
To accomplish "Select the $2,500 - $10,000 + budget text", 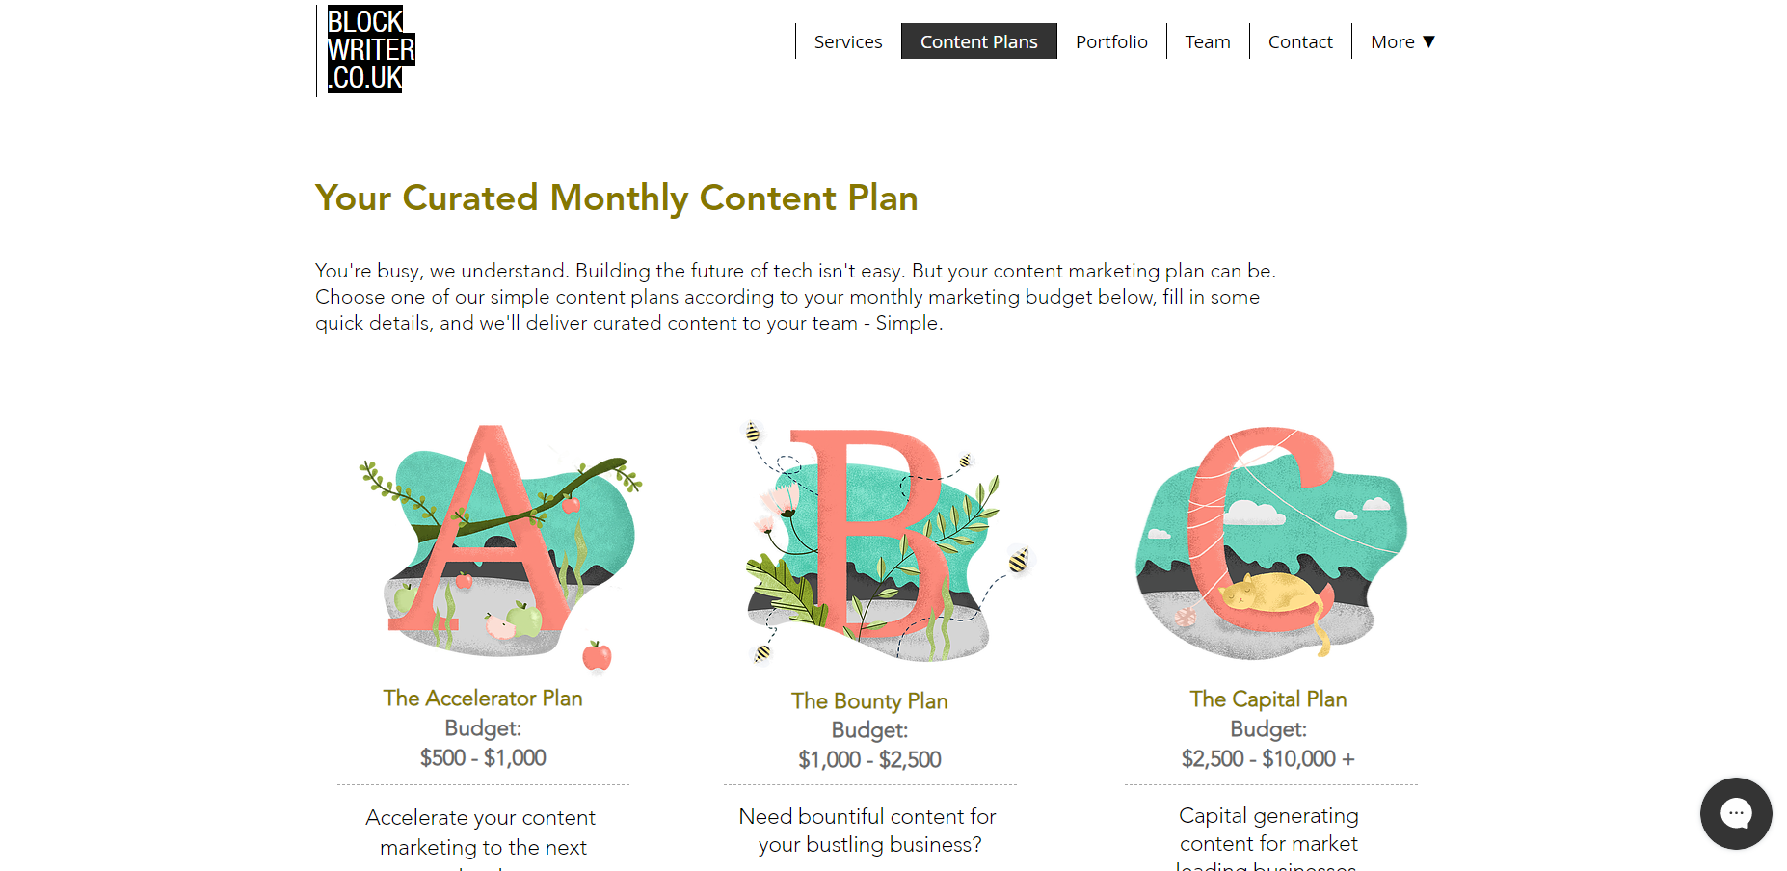I will pos(1267,759).
